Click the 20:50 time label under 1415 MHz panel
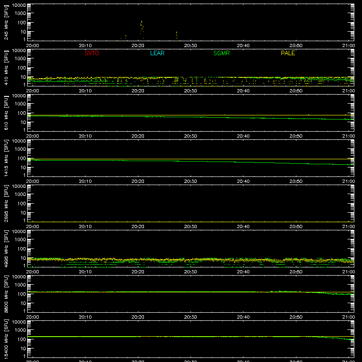This screenshot has height=362, width=362. coord(296,181)
